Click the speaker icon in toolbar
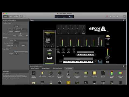This screenshot has height=97, width=129. click(117, 16)
